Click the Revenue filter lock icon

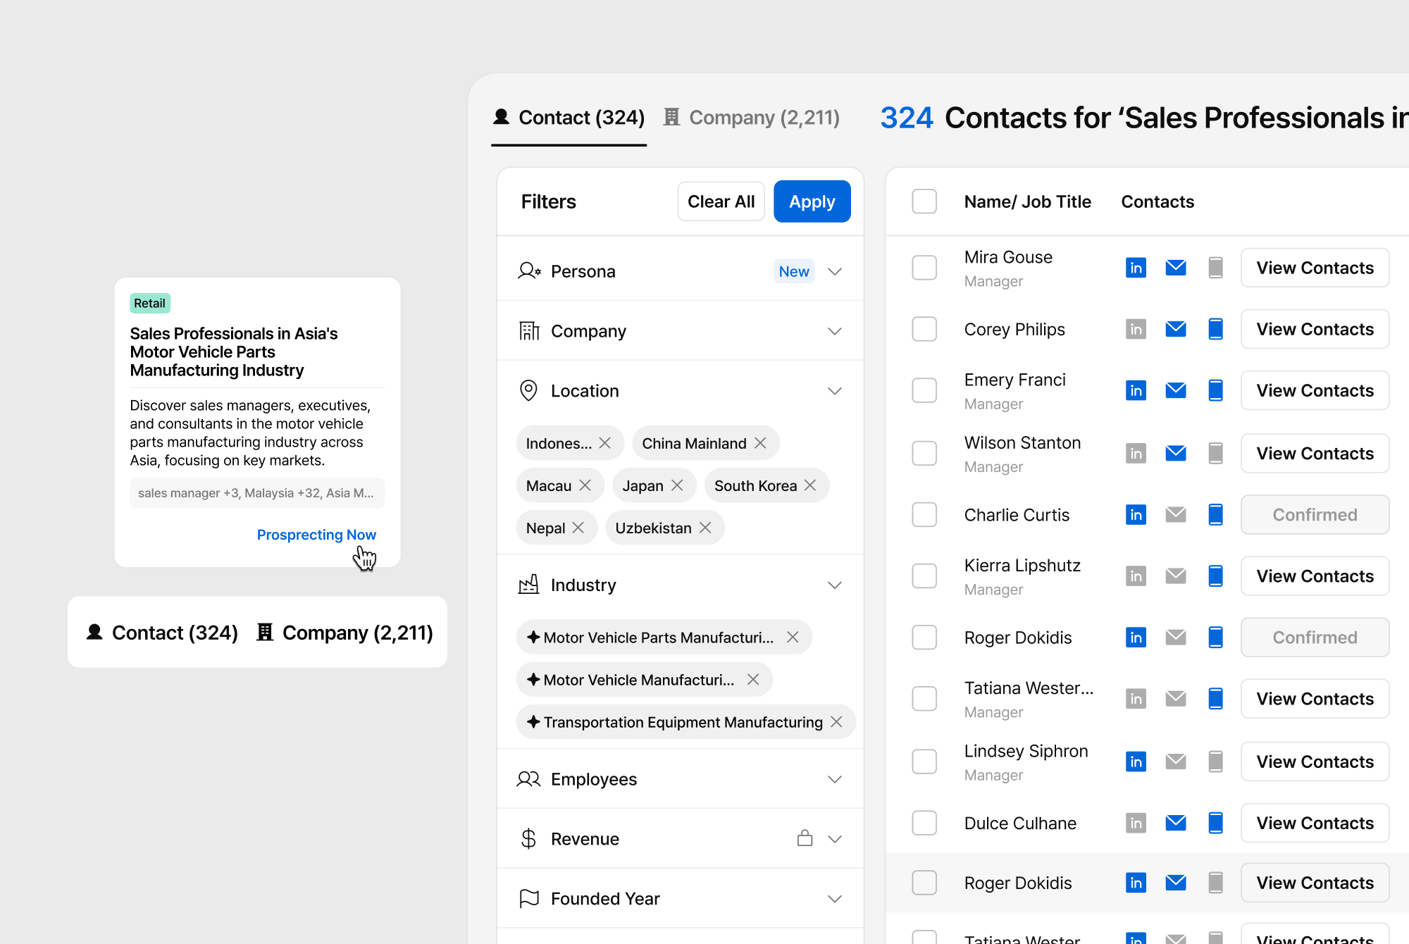pos(805,838)
